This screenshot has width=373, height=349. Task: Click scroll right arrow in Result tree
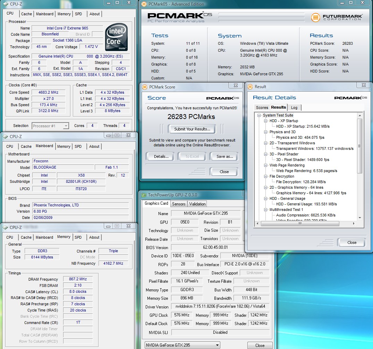(354, 224)
